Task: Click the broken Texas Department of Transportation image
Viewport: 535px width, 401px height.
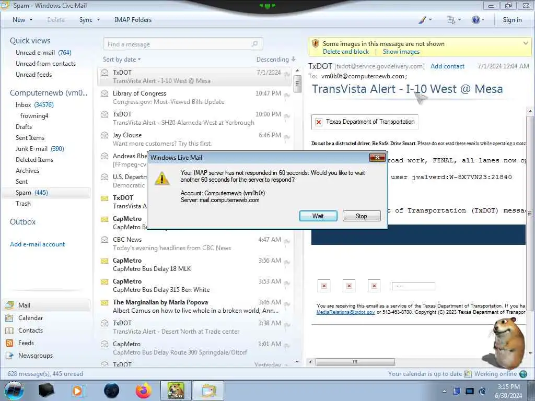Action: pos(365,122)
